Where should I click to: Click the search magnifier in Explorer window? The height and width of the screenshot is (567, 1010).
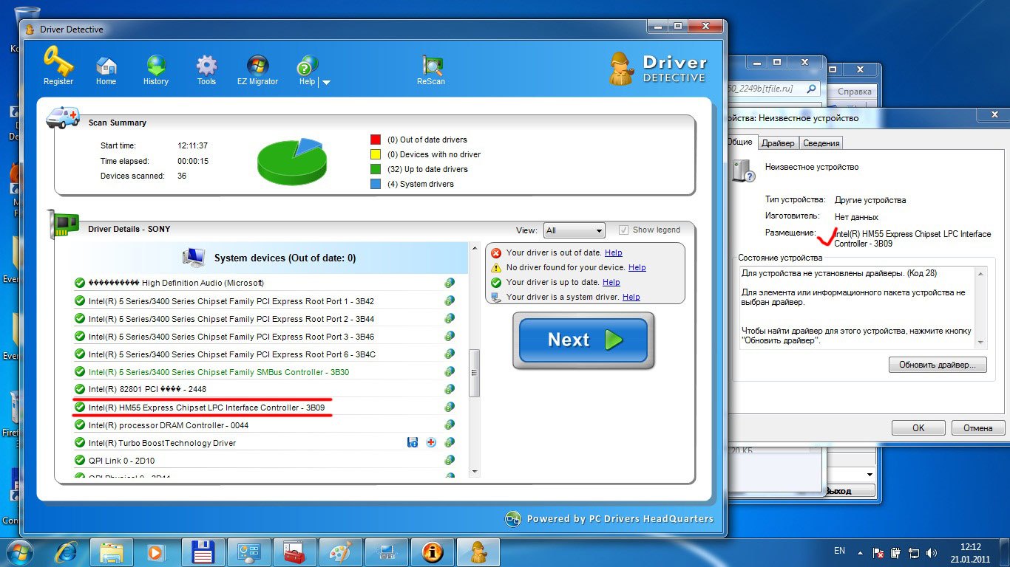[x=811, y=89]
